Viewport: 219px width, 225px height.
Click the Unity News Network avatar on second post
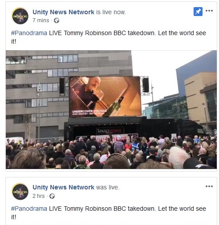pos(20,191)
